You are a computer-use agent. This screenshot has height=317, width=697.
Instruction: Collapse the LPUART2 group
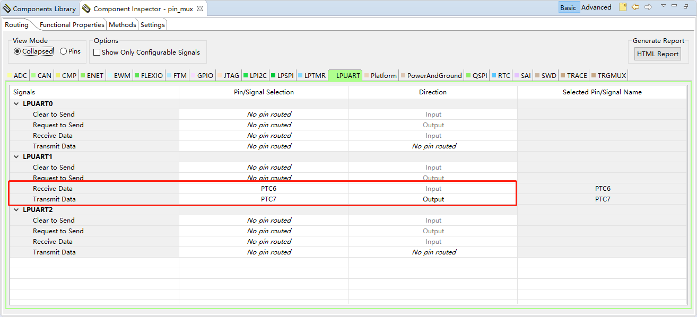[16, 210]
